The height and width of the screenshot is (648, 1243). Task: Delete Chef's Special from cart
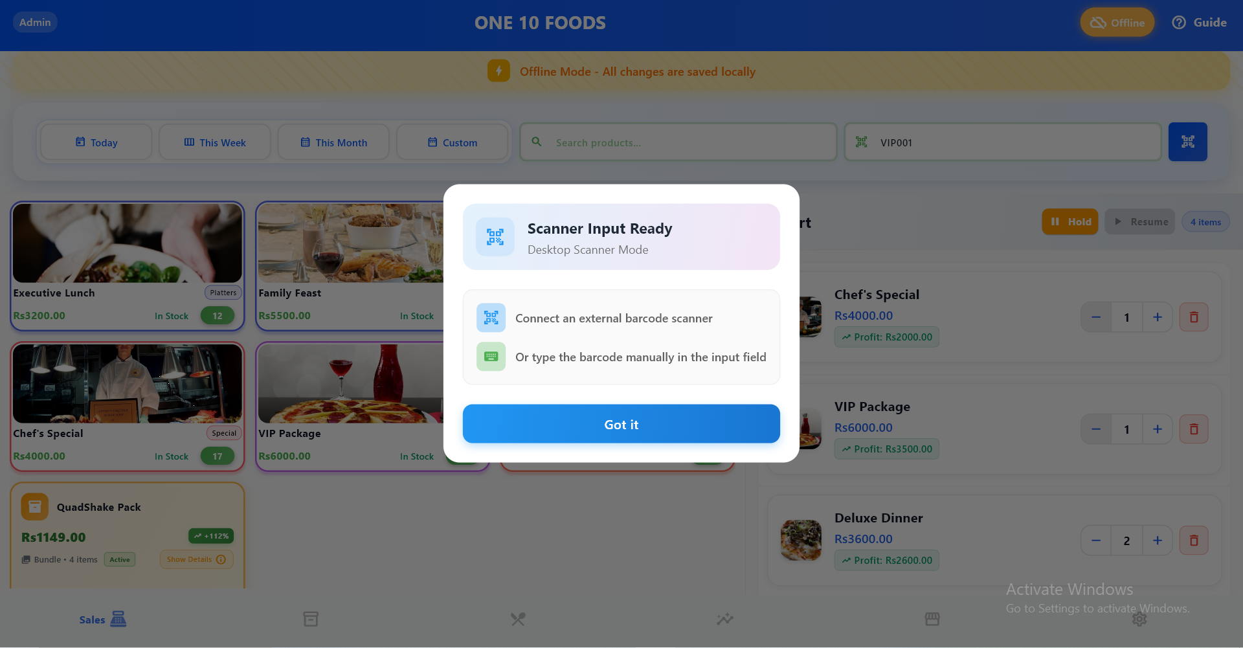pyautogui.click(x=1194, y=317)
